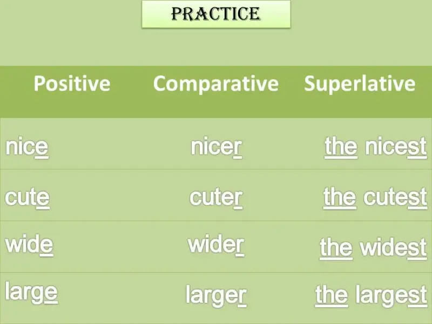Click the superlative word "widest"

[393, 248]
